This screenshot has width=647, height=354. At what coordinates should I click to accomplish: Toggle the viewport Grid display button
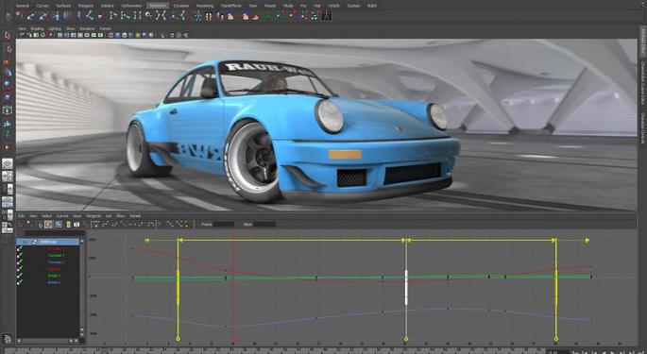coord(60,35)
